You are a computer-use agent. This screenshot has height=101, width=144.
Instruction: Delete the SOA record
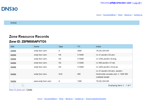13,74
